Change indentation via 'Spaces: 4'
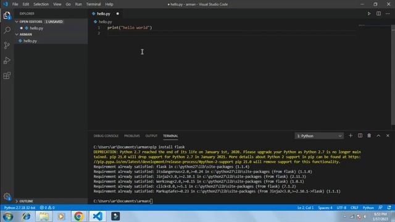The width and height of the screenshot is (395, 222). [x=325, y=208]
